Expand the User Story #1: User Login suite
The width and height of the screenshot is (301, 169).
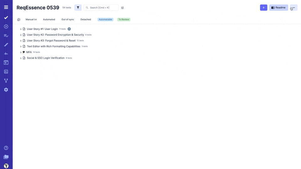click(x=21, y=29)
